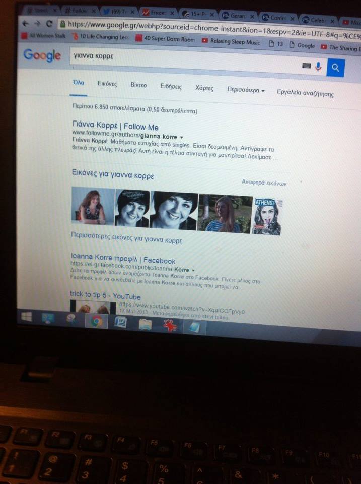Select the Ειδήσεις search tab
Screen dimensions: 361x484
point(171,86)
